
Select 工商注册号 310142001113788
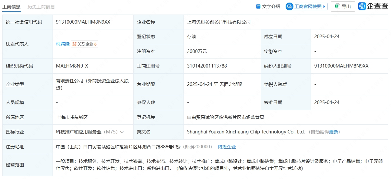(207, 66)
